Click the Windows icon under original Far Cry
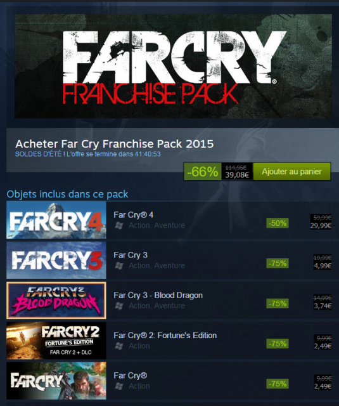This screenshot has width=339, height=406. [119, 386]
